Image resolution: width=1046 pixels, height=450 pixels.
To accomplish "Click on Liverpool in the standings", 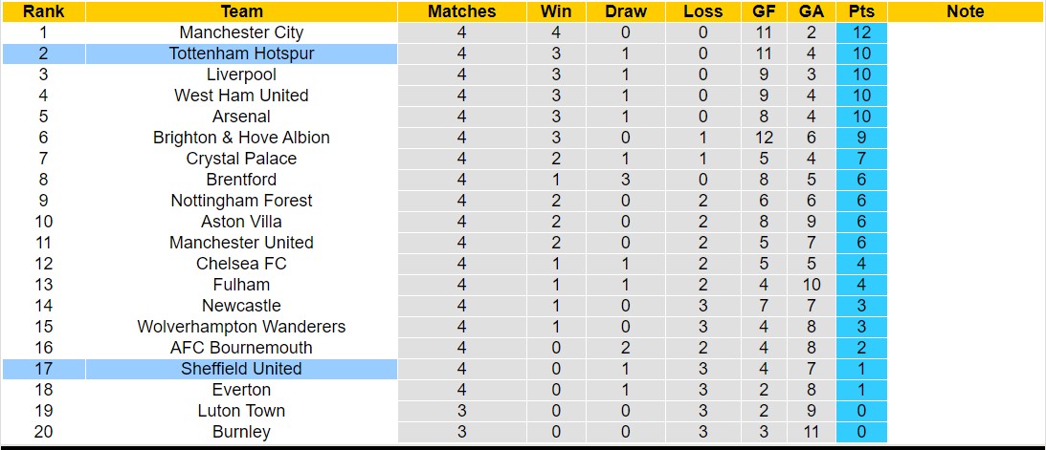I will point(241,75).
